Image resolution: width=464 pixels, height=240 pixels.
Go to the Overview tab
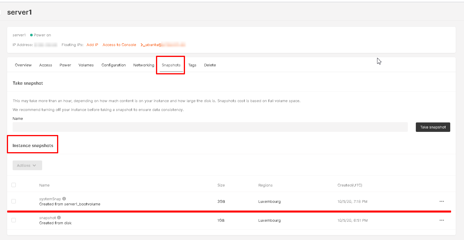[23, 65]
